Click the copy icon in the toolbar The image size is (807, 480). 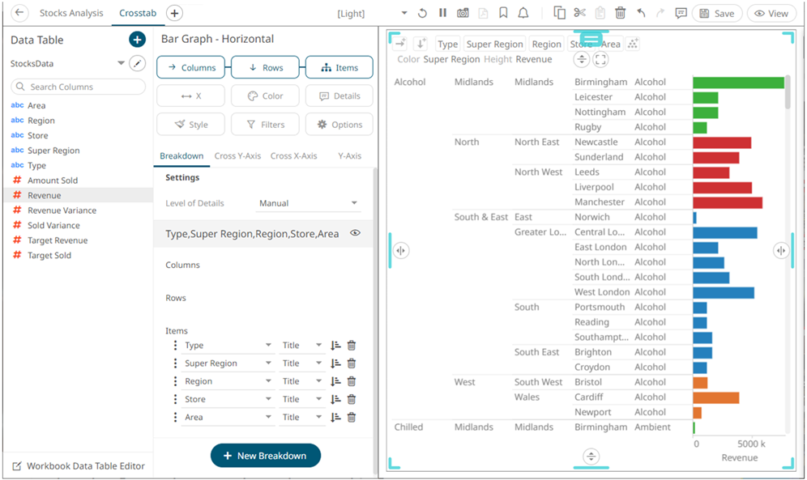click(x=559, y=14)
